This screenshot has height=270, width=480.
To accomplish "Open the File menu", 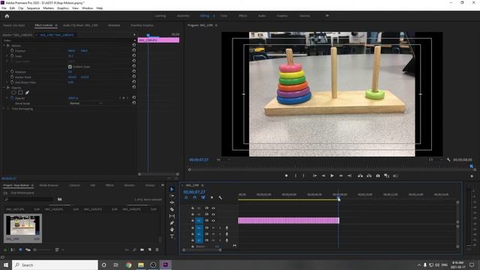I will click(4, 8).
